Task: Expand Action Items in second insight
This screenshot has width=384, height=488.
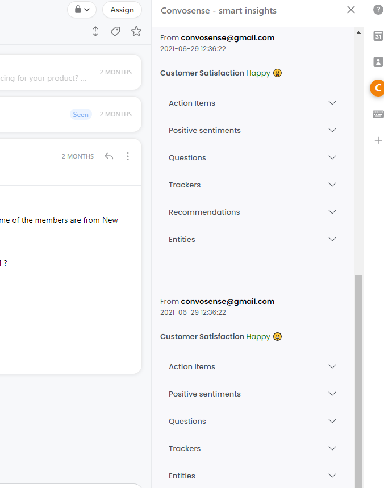Action: (252, 366)
